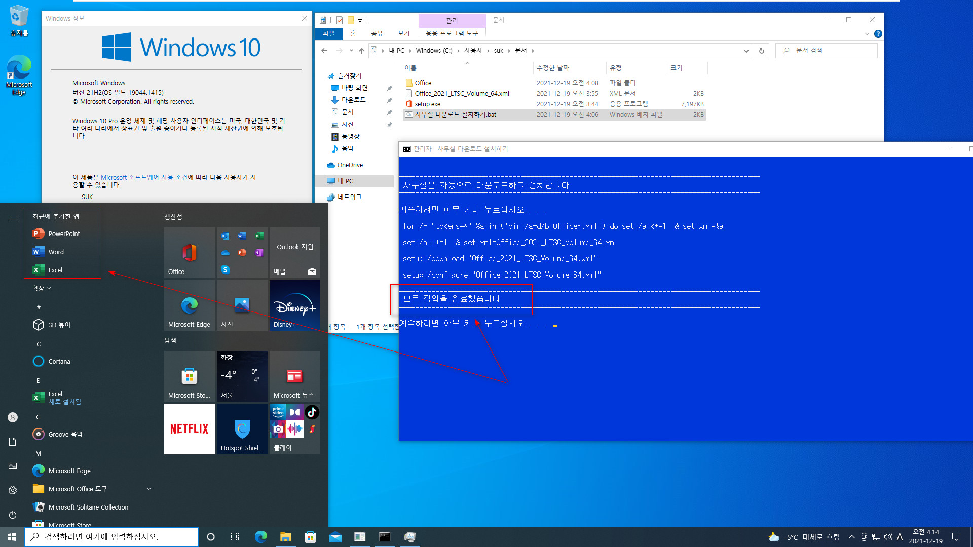
Task: Open Netflix app tile
Action: pos(189,428)
